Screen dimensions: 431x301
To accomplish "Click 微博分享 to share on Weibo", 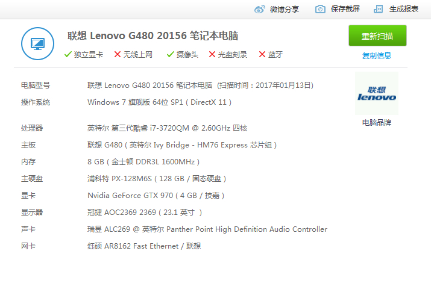I will (285, 9).
